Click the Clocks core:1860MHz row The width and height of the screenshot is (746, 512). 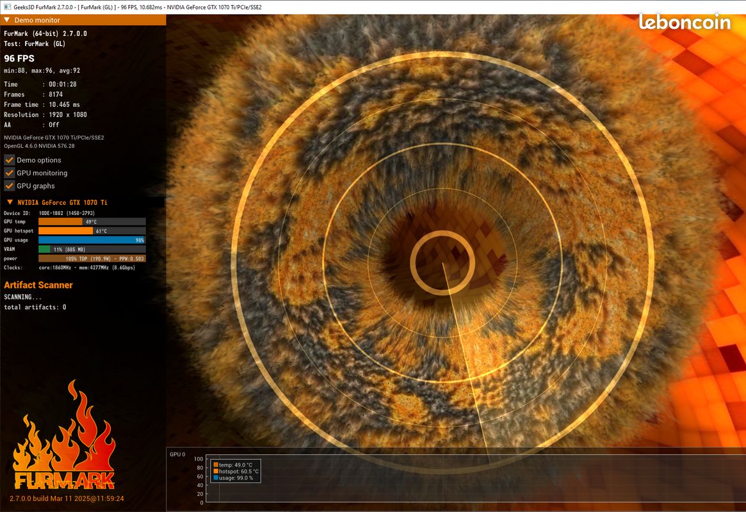pos(69,268)
